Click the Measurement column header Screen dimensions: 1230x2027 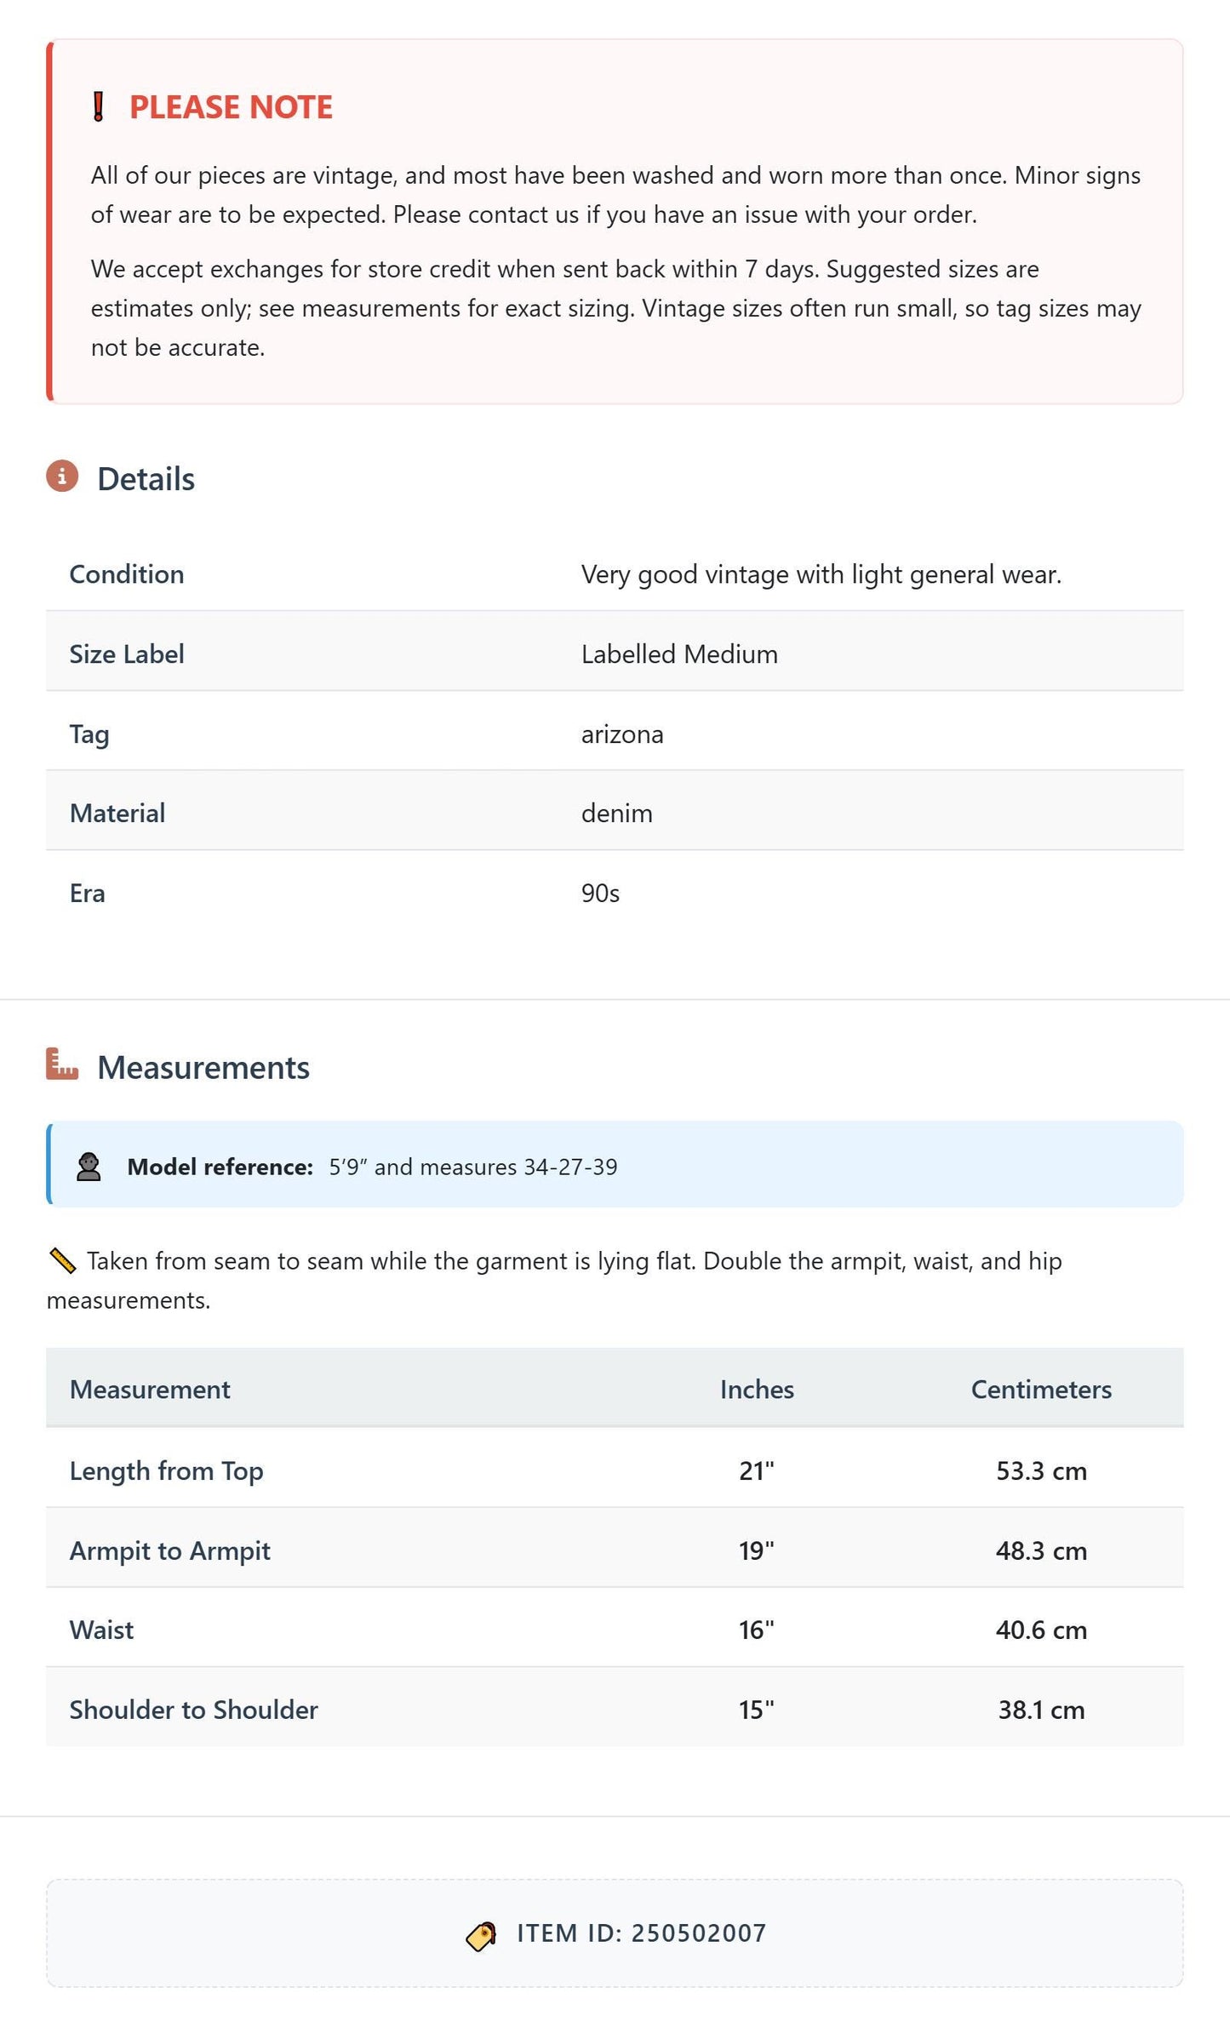150,1390
